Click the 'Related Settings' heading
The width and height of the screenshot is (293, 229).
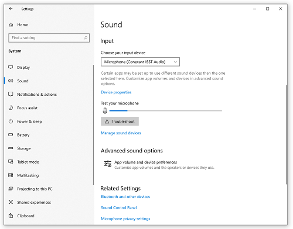click(x=120, y=188)
